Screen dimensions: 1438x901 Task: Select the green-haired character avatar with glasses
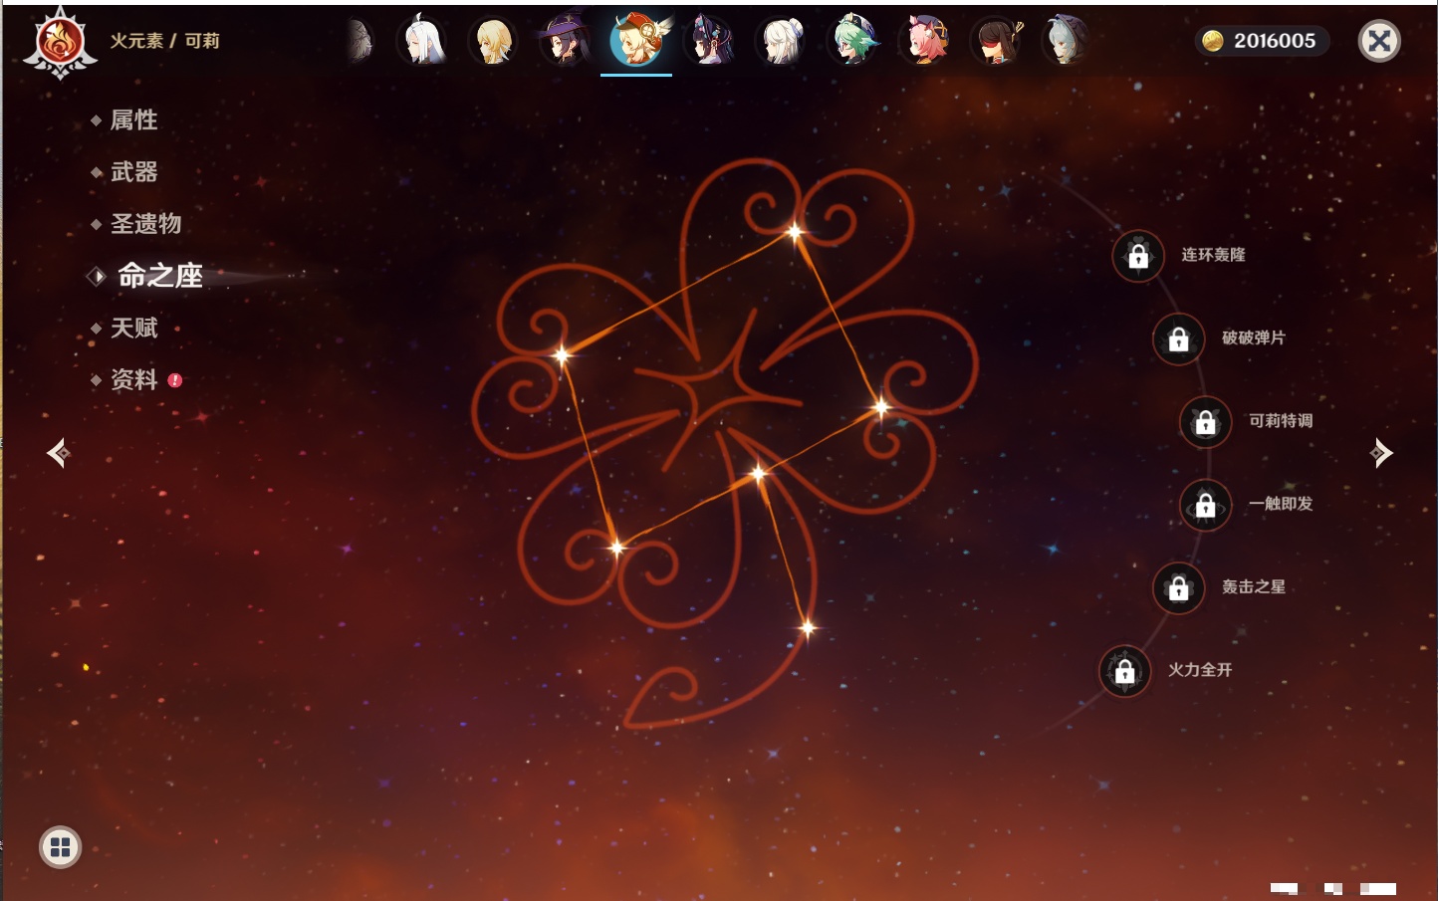(x=854, y=41)
